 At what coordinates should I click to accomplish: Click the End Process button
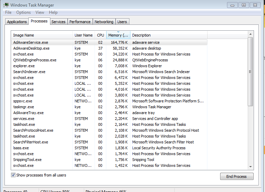(x=236, y=176)
